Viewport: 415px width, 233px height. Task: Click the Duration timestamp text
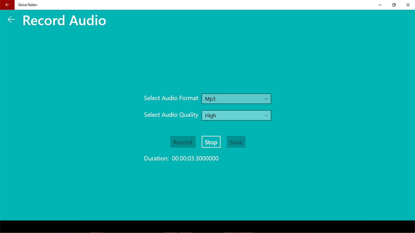click(195, 158)
